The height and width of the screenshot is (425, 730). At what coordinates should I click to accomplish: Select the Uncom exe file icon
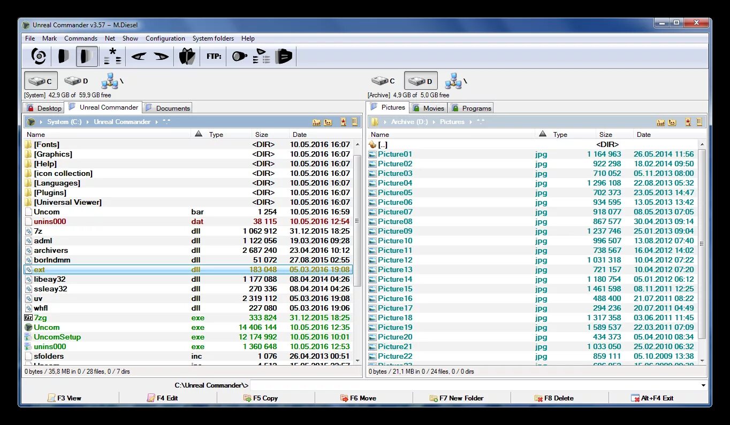pyautogui.click(x=28, y=327)
